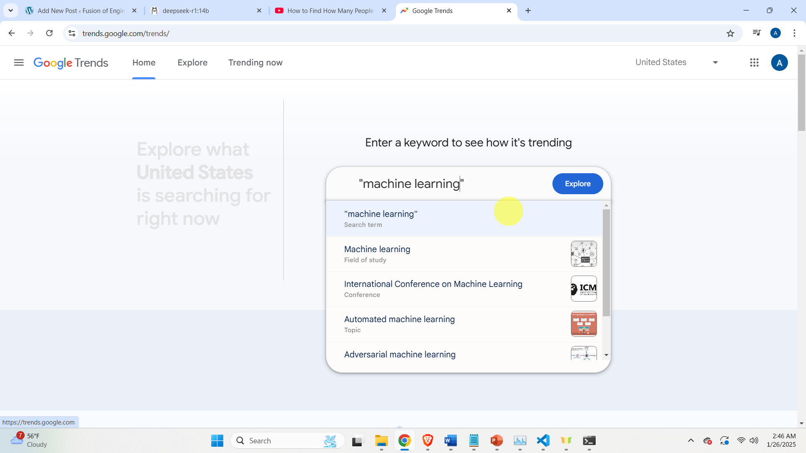This screenshot has width=806, height=453.
Task: Open the clock showing 2:46 AM
Action: [x=781, y=440]
